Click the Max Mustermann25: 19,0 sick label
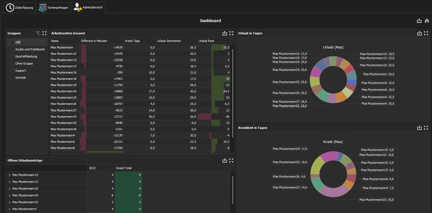The image size is (432, 213). point(290,162)
